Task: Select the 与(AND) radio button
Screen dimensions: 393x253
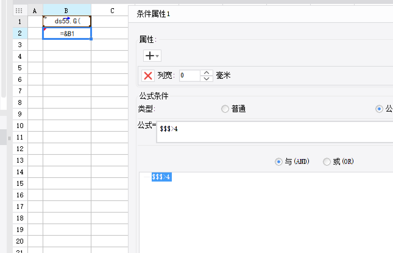Action: point(278,162)
